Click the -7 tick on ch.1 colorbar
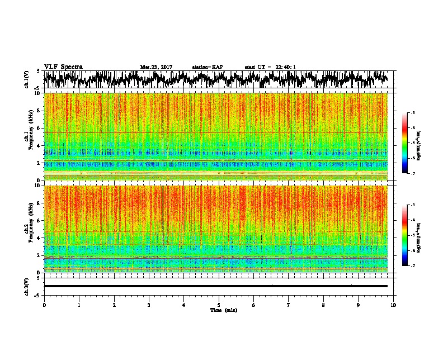Image resolution: width=443 pixels, height=342 pixels. pyautogui.click(x=413, y=173)
